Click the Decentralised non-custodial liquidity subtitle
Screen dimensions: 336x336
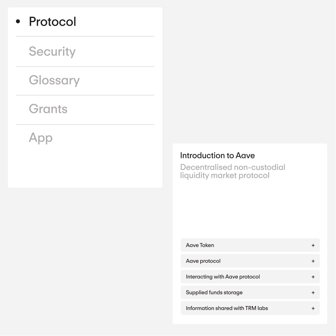tap(232, 171)
